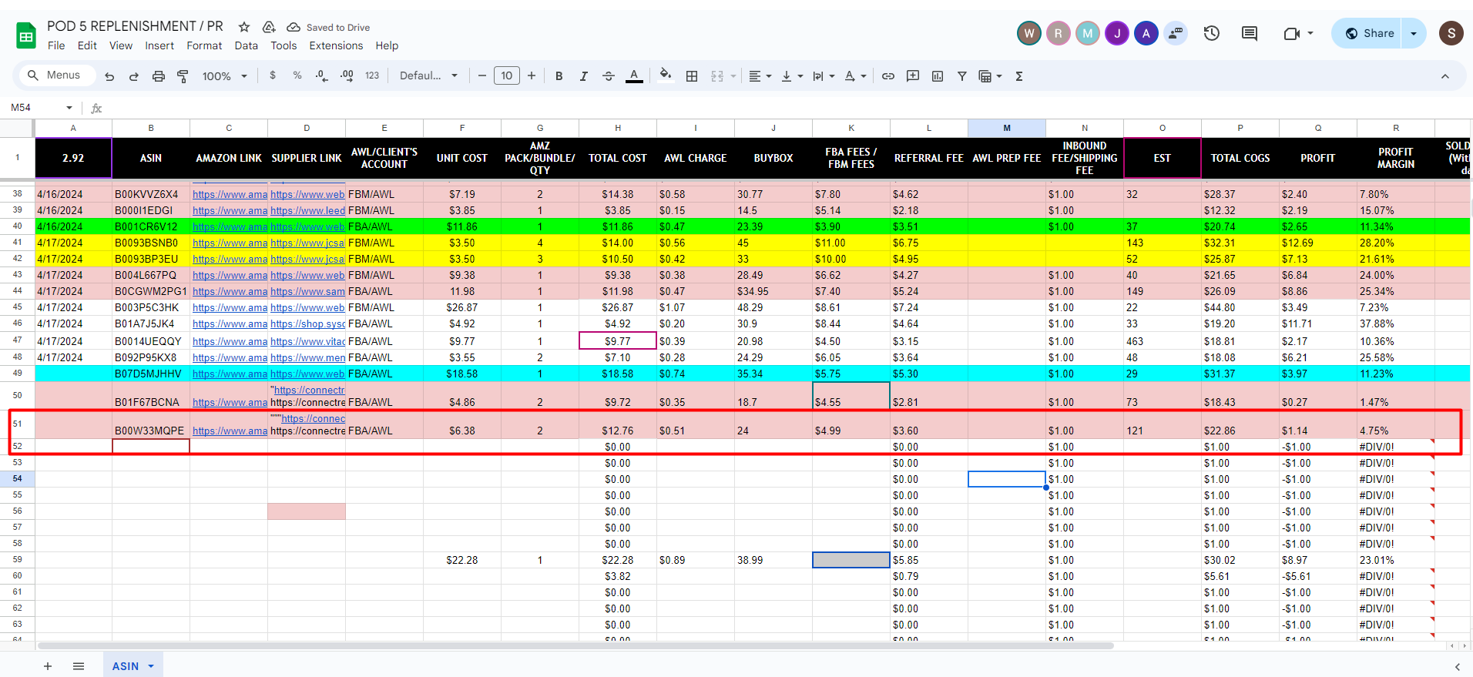Open the Data menu
The width and height of the screenshot is (1473, 677).
click(247, 45)
